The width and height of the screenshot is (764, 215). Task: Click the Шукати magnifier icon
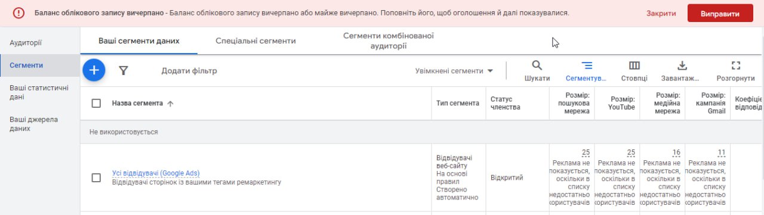537,66
